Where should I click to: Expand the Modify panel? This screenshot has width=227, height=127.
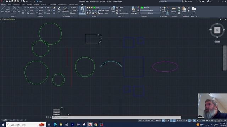tap(41, 16)
